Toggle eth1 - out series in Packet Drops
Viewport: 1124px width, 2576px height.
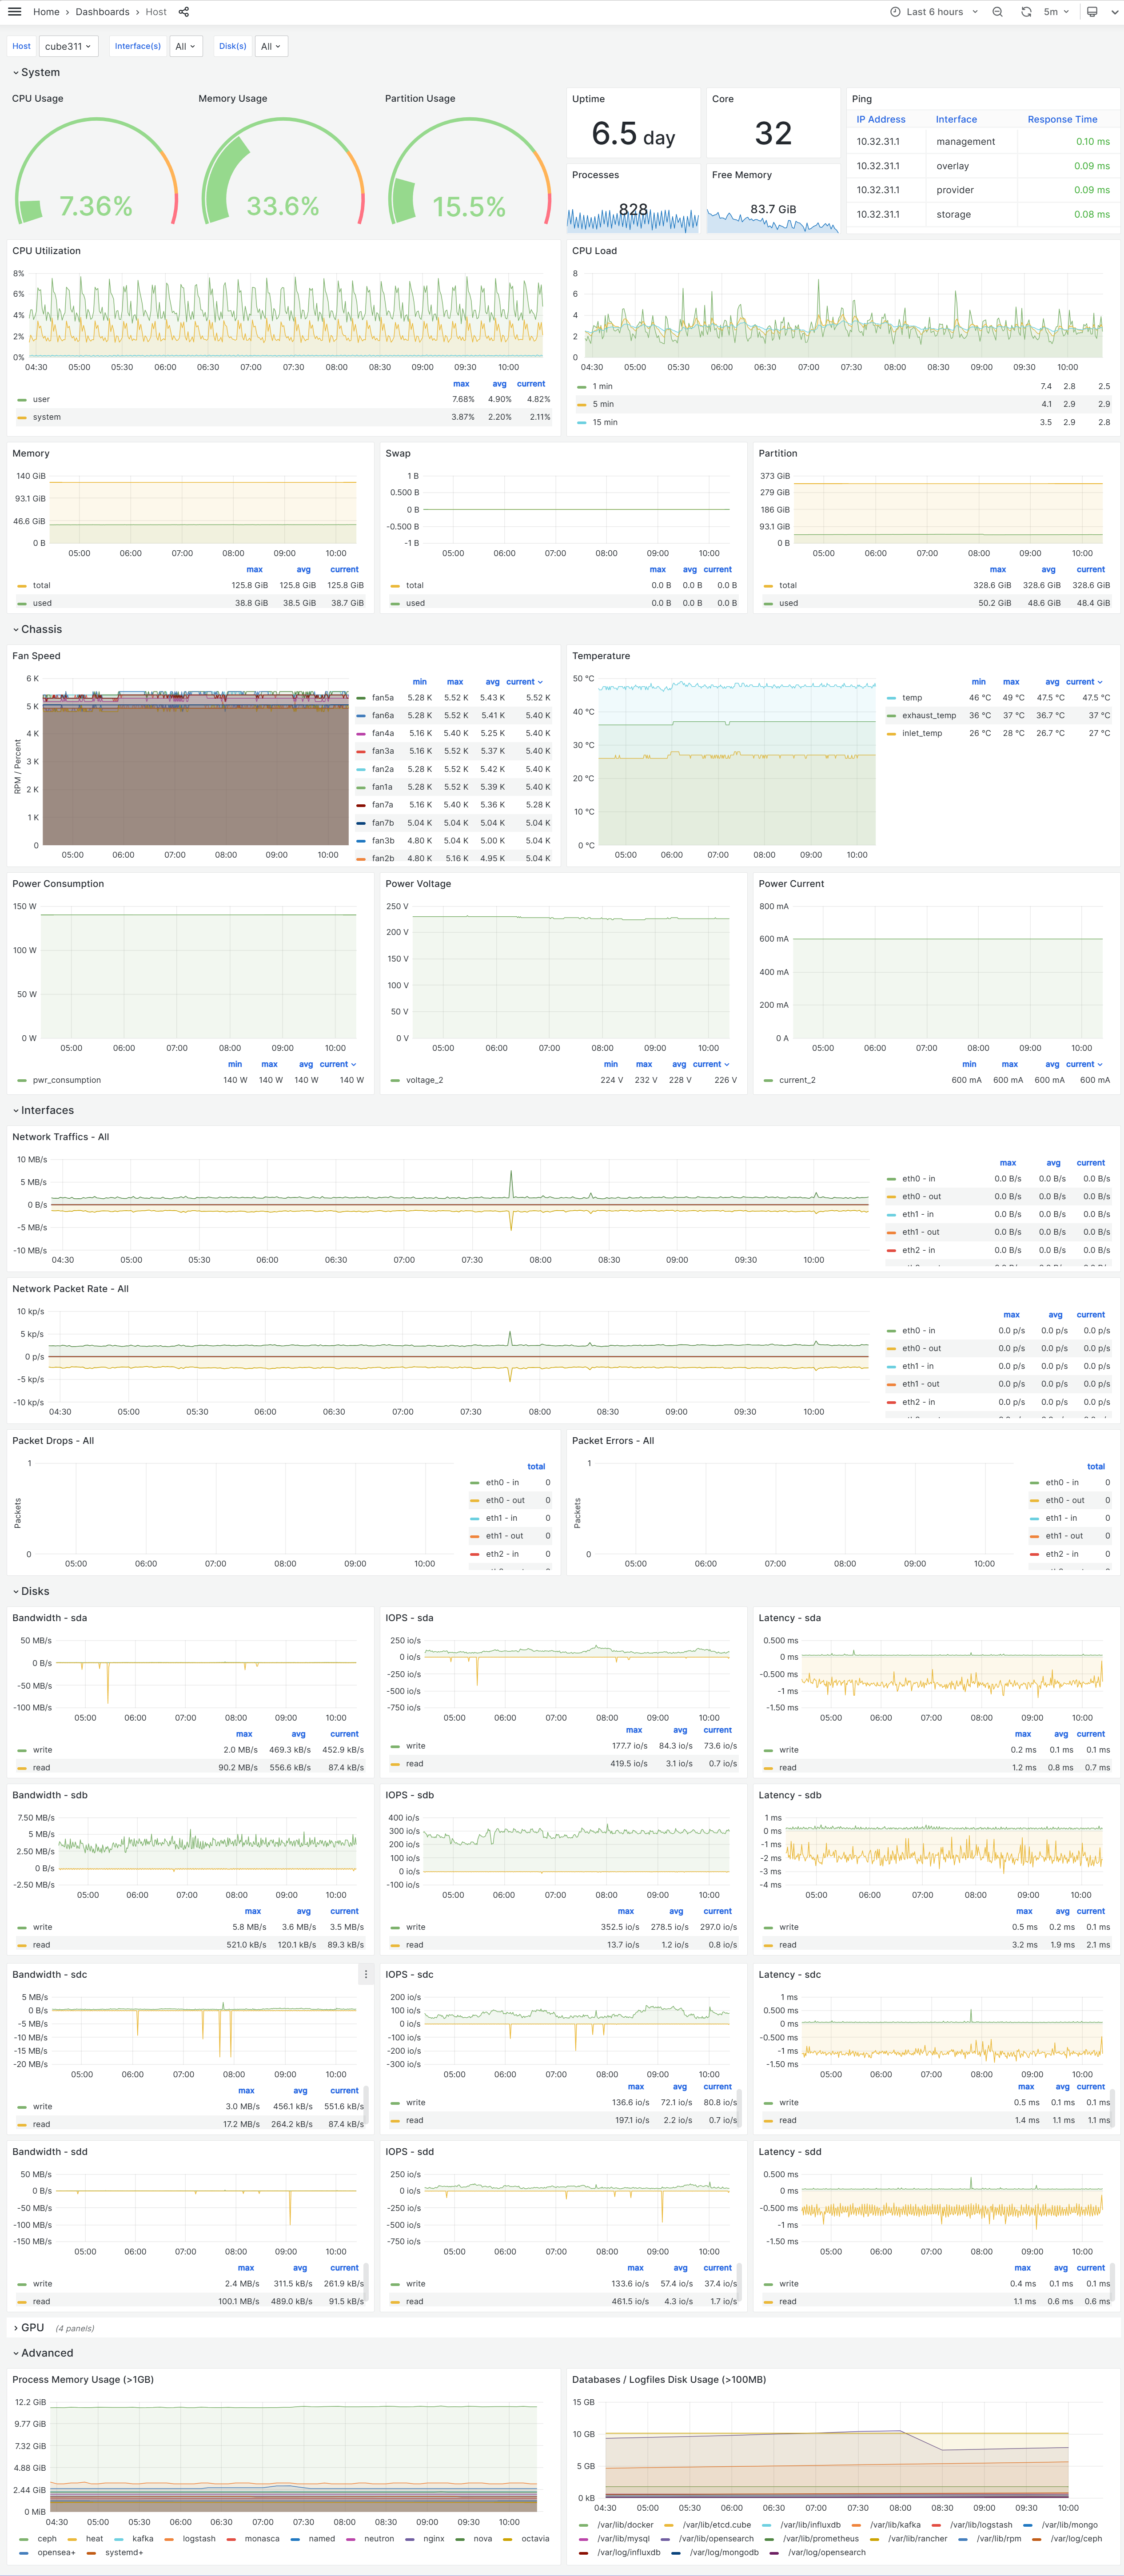click(x=504, y=1536)
